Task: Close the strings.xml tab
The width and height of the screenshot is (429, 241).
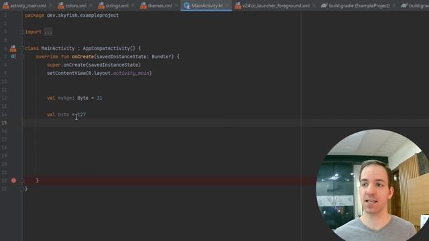Action: (133, 5)
